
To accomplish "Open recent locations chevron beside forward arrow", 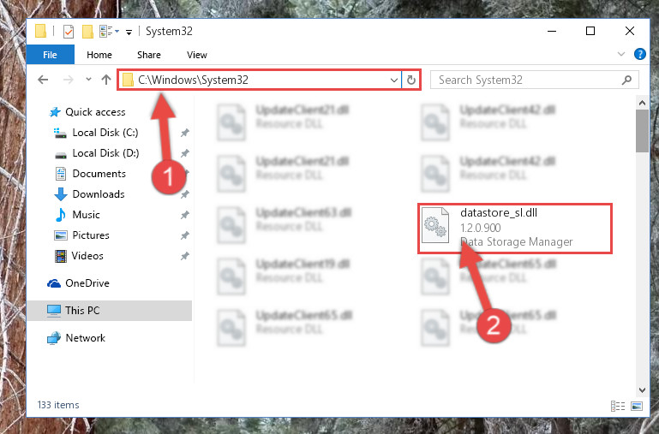I will click(88, 80).
